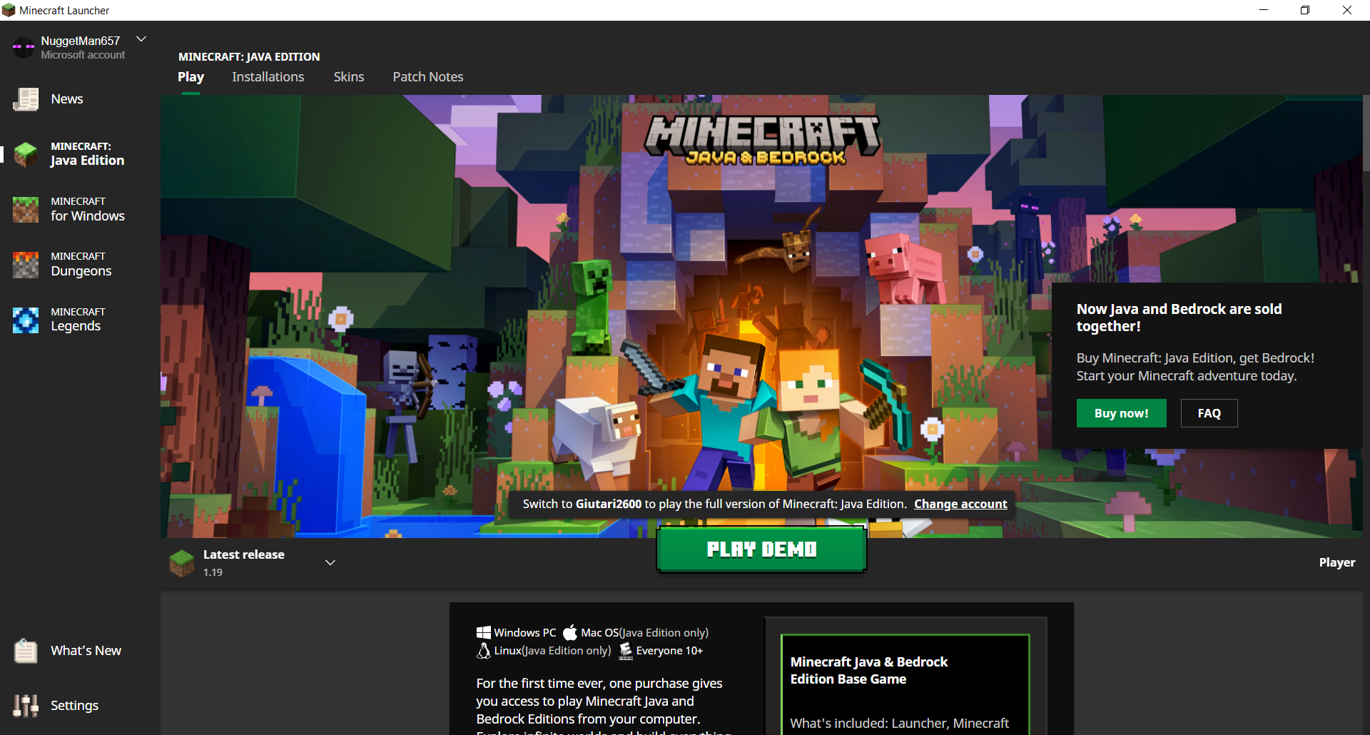1370x735 pixels.
Task: Select the Minecraft Java & Bedrock Base Game card
Action: (x=905, y=684)
